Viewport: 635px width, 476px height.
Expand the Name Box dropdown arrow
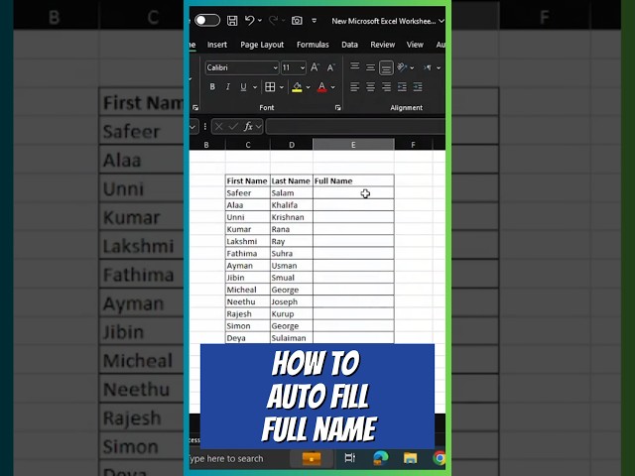(x=192, y=127)
